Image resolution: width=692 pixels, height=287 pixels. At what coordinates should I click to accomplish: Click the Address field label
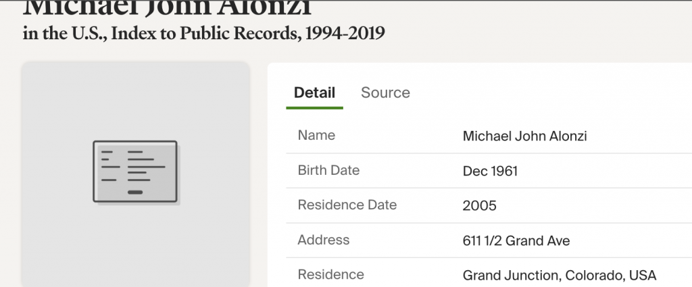(324, 240)
